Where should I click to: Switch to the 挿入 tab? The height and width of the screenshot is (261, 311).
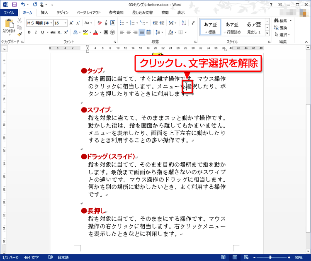click(x=44, y=12)
